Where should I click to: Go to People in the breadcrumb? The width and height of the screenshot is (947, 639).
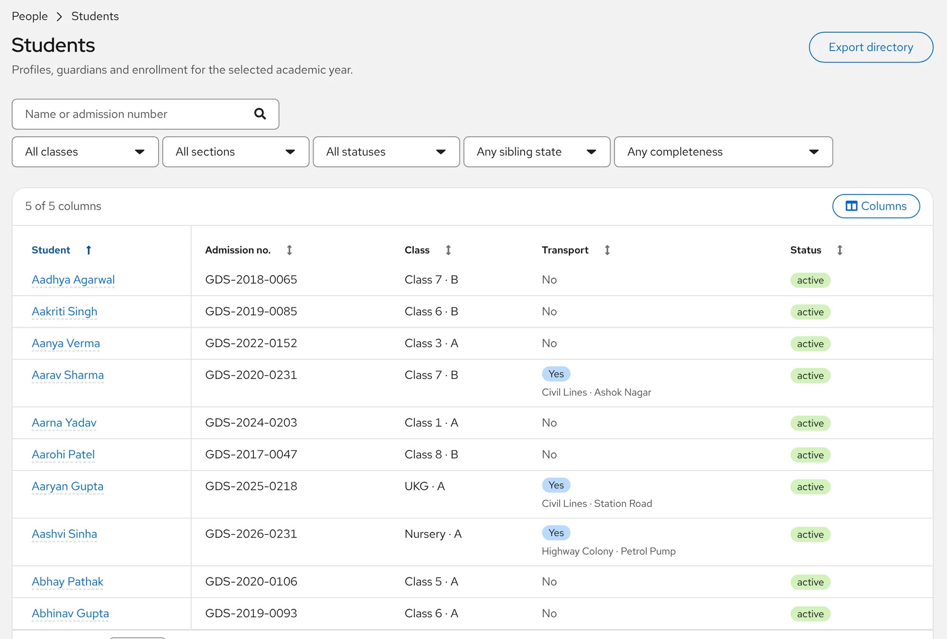[x=30, y=16]
